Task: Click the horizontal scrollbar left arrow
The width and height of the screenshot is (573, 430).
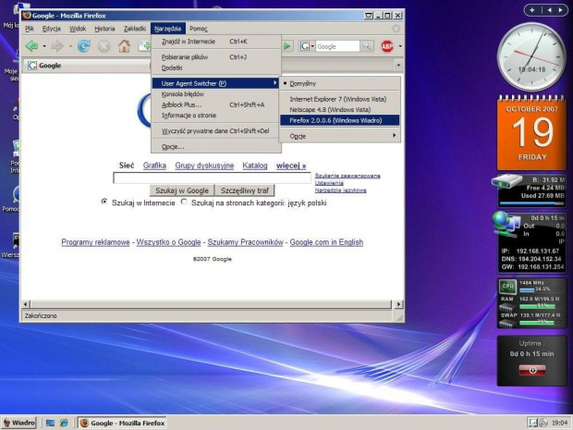Action: click(x=26, y=304)
